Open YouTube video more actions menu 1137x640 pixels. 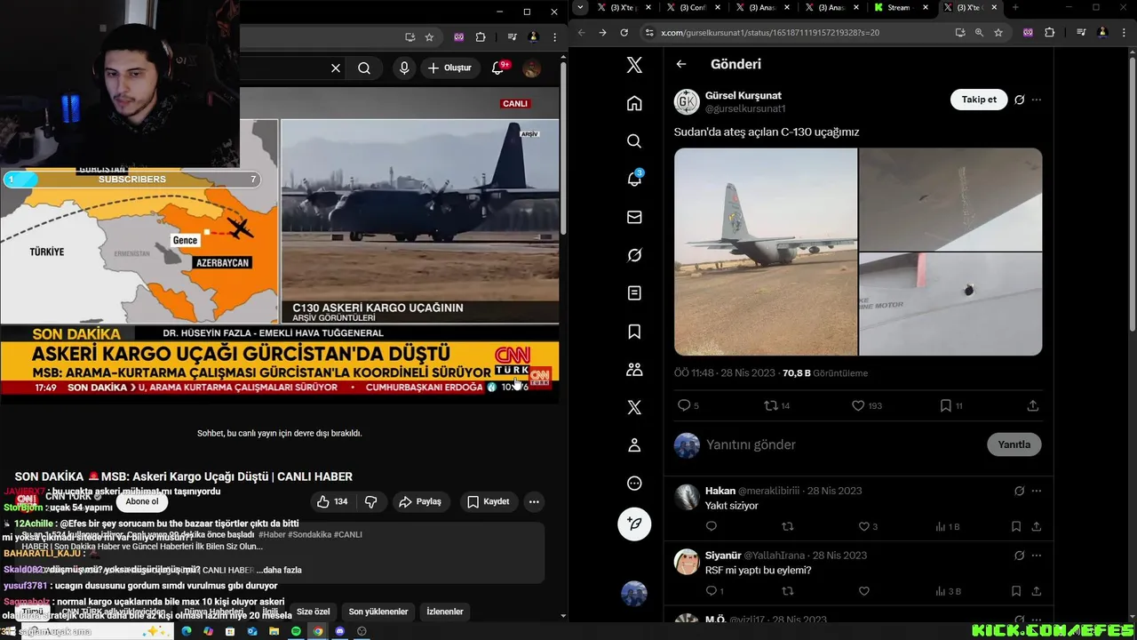click(x=534, y=501)
